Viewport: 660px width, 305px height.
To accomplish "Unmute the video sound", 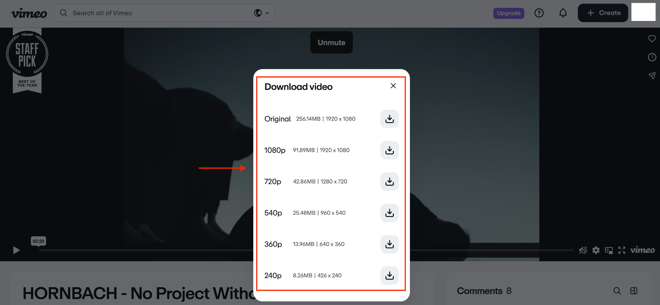I will coord(331,42).
